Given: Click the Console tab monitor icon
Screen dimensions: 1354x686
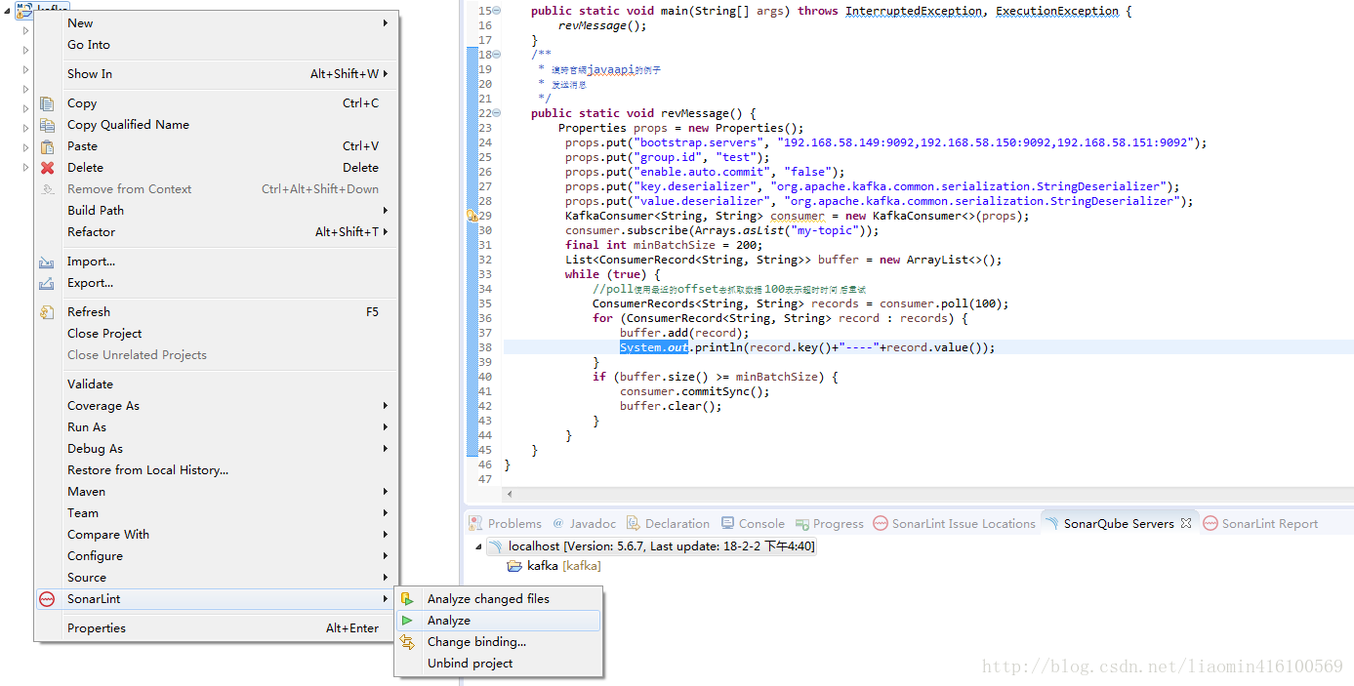Looking at the screenshot, I should (728, 523).
